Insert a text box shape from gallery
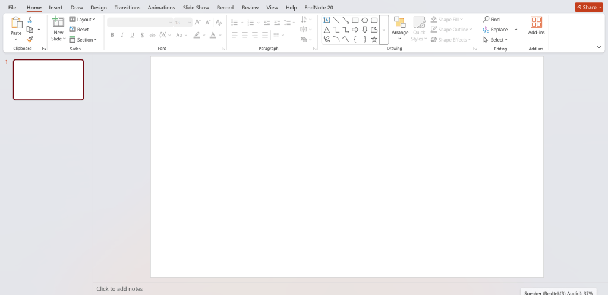608x295 pixels. [x=327, y=20]
